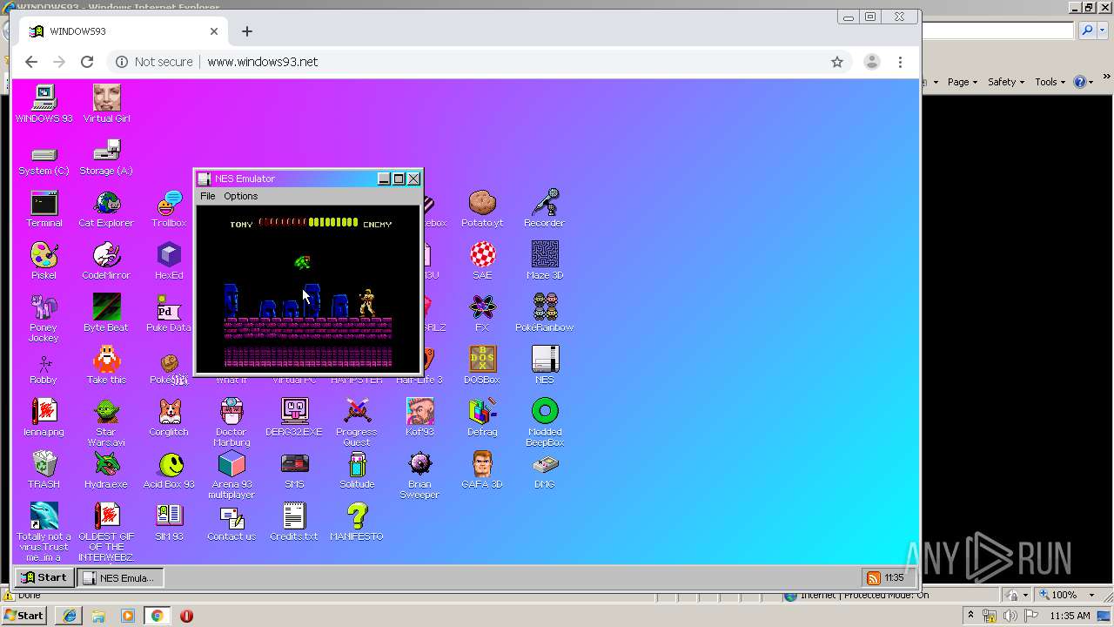
Task: Open GAFA 3D face icon
Action: [482, 469]
